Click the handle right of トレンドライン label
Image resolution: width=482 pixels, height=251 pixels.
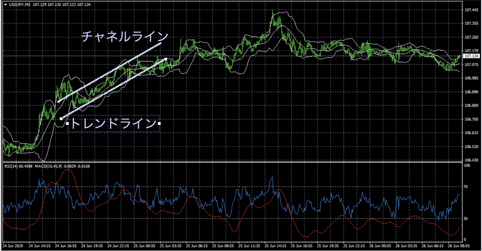(159, 123)
